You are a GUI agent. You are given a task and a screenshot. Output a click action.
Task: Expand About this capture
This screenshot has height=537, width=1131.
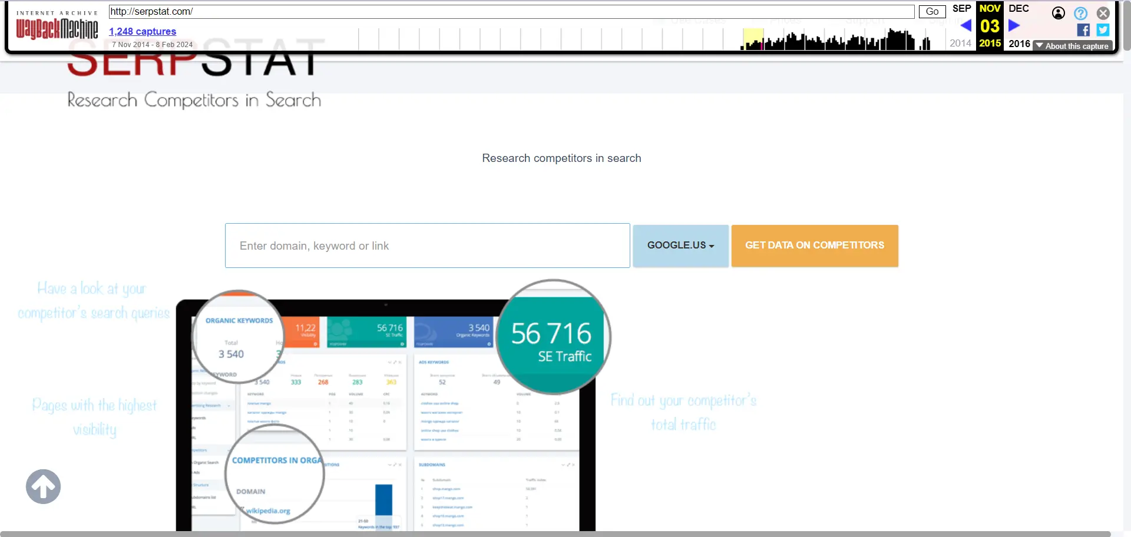point(1073,46)
